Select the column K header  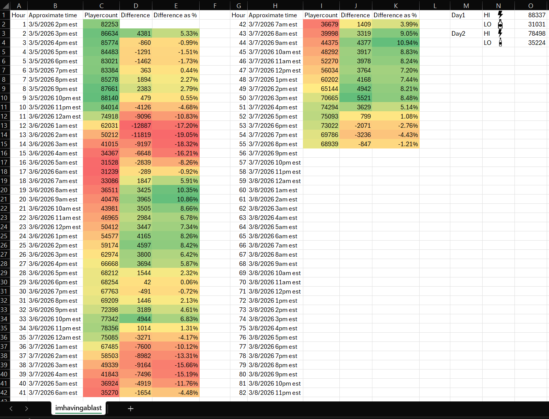pyautogui.click(x=396, y=5)
